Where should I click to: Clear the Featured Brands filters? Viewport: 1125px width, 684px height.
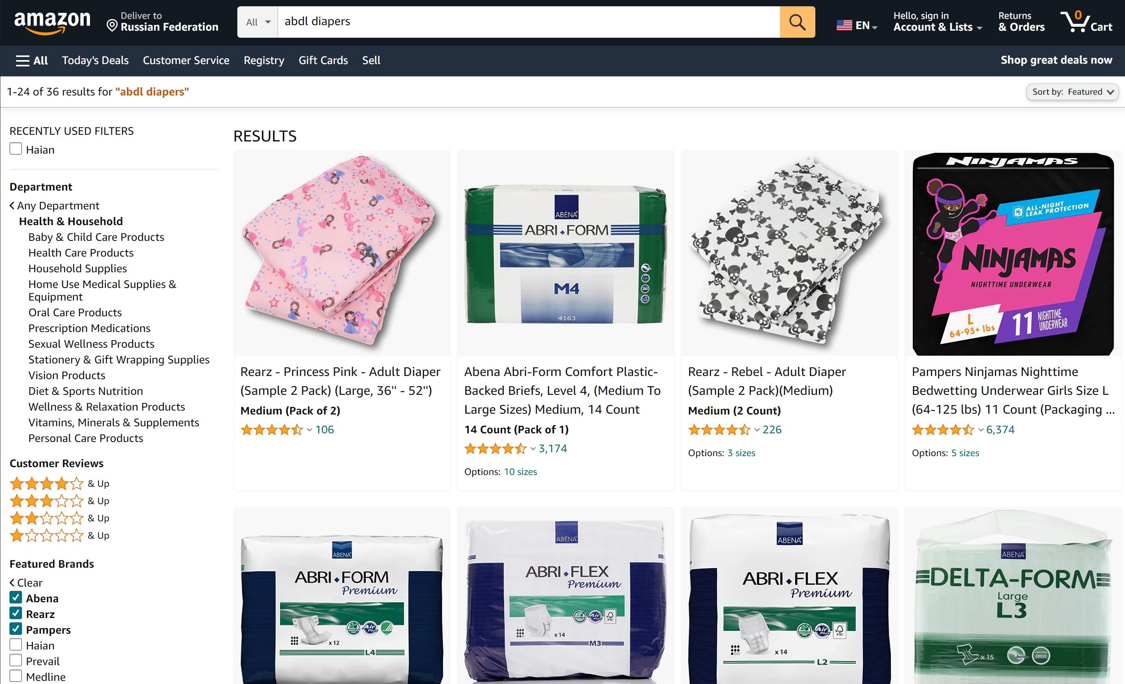pyautogui.click(x=26, y=583)
